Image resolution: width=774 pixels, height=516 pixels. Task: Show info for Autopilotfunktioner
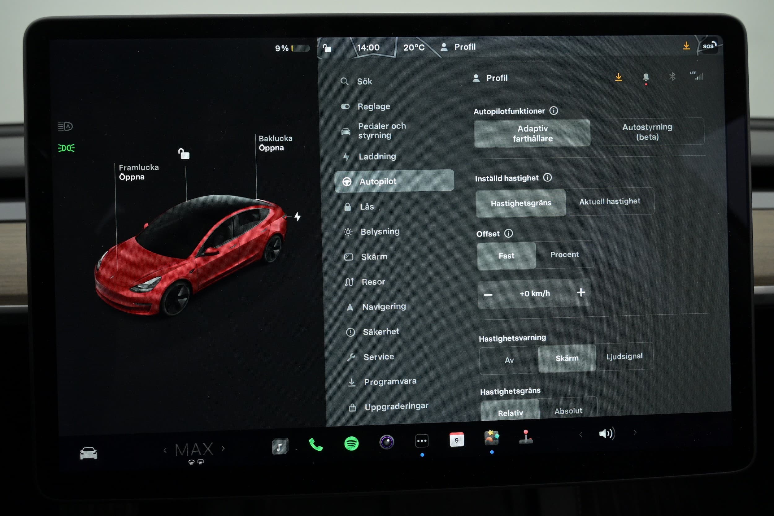tap(554, 111)
